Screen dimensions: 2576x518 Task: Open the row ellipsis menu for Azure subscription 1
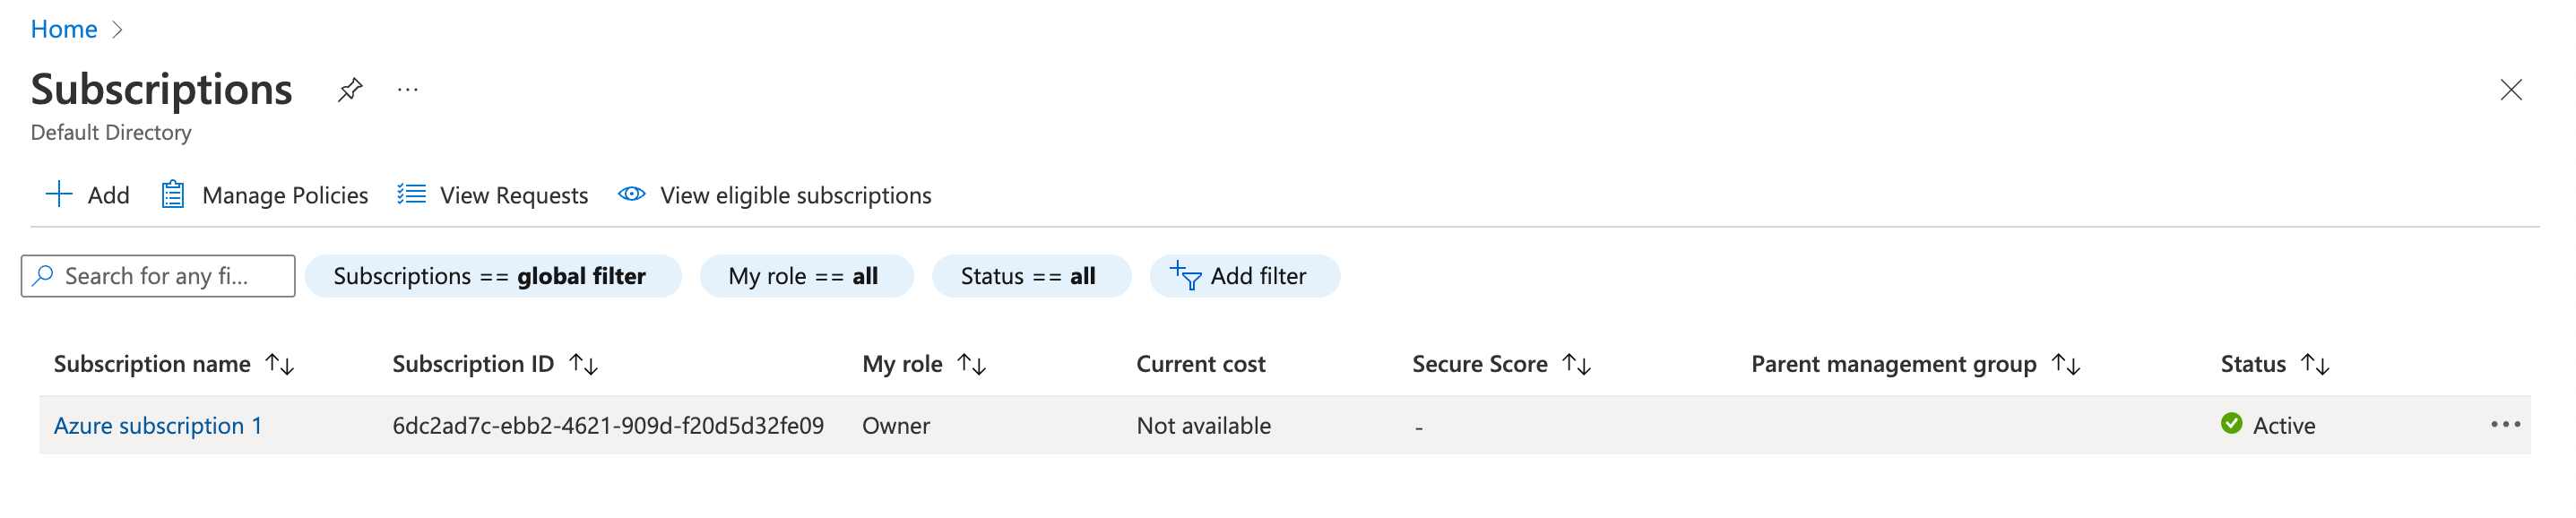tap(2504, 425)
